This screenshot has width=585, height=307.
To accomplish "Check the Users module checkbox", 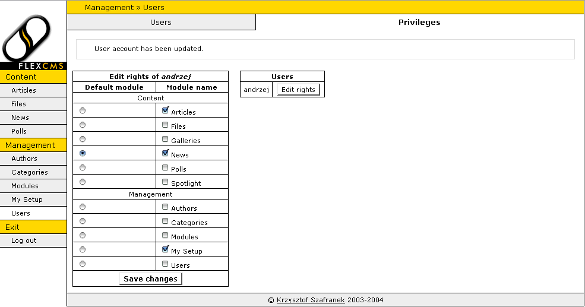I will point(165,264).
